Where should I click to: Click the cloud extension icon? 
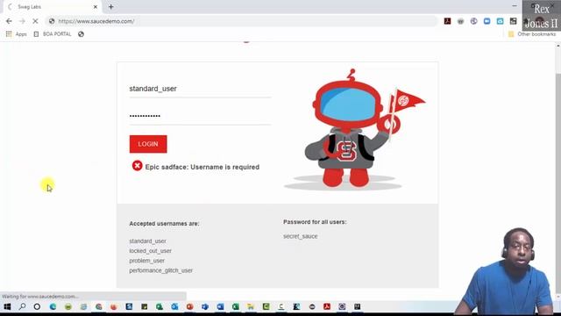[501, 21]
